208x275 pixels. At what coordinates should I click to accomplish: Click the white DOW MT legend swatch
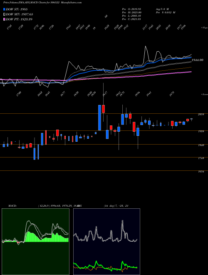(x=4, y=14)
